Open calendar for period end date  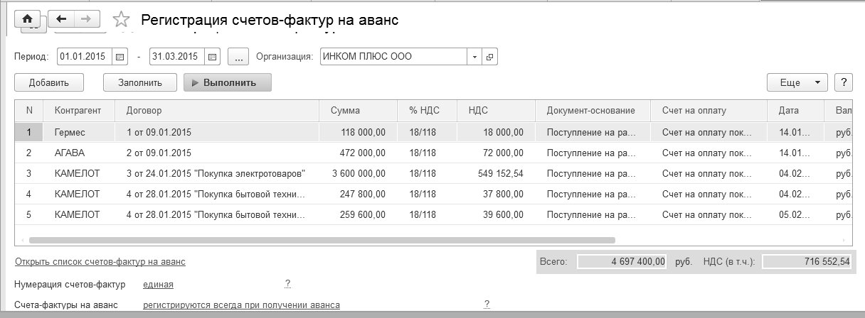pyautogui.click(x=211, y=57)
